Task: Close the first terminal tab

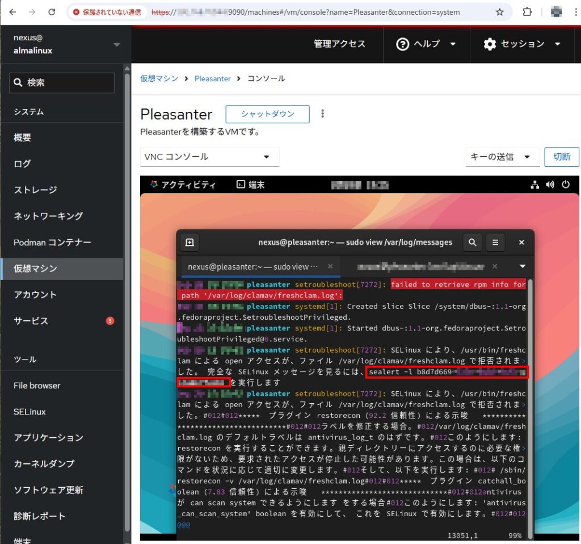Action: tap(330, 266)
